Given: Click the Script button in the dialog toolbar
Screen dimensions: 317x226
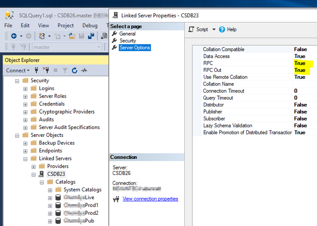Looking at the screenshot, I should click(x=198, y=30).
